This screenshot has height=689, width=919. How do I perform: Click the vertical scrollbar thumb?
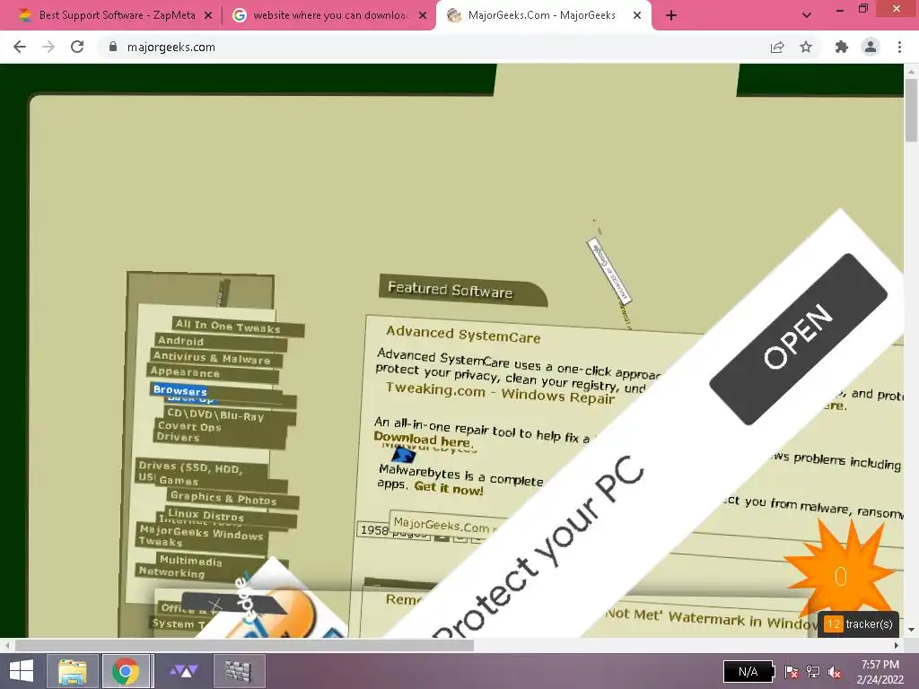pyautogui.click(x=911, y=110)
